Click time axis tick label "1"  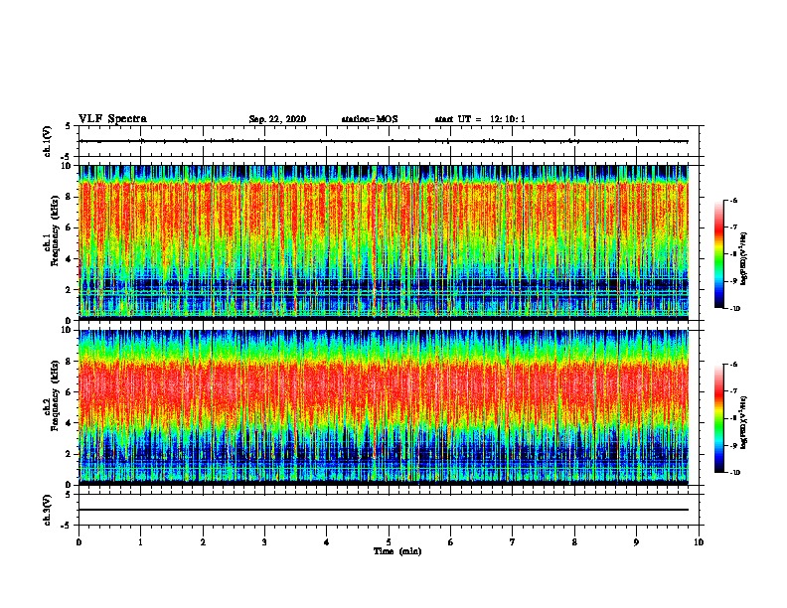click(x=140, y=542)
